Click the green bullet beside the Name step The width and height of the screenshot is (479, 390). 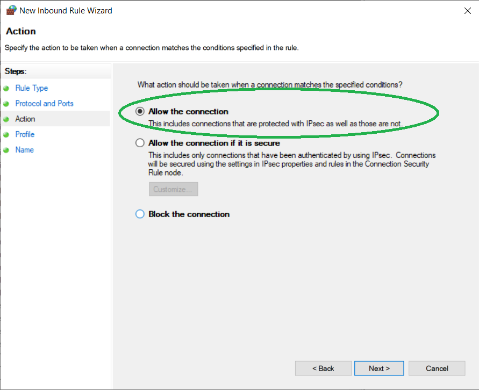[6, 150]
